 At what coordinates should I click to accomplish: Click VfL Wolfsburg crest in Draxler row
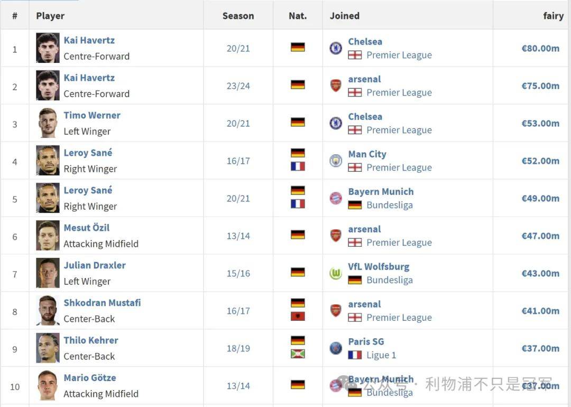pos(336,273)
